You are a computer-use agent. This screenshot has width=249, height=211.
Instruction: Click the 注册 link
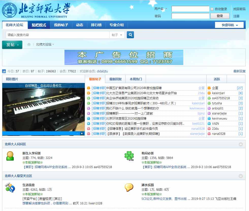[x=236, y=16]
